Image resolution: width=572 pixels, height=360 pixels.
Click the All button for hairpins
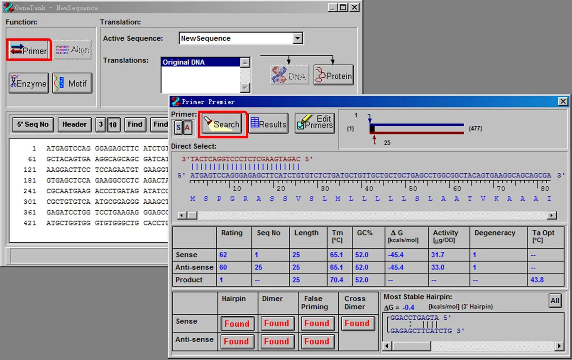pos(555,300)
